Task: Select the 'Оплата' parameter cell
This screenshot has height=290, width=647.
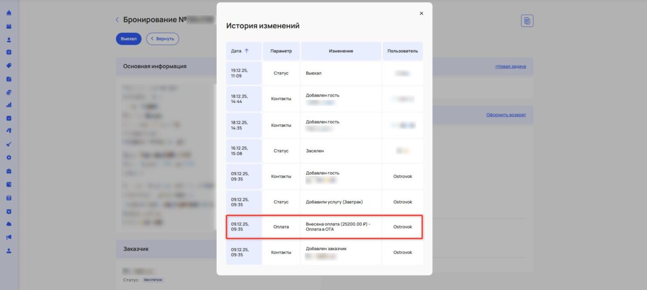Action: (281, 227)
